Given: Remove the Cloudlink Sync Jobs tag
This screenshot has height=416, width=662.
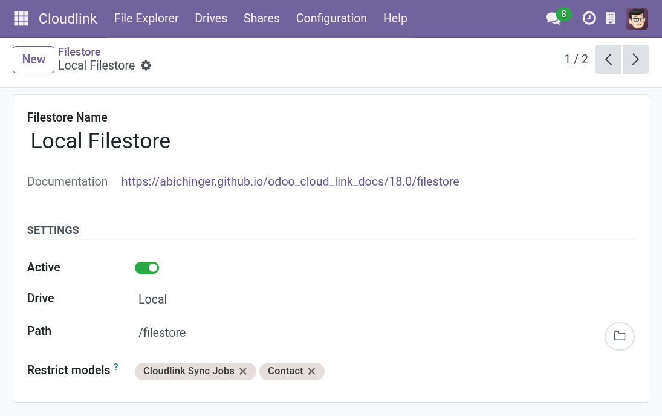Looking at the screenshot, I should pos(243,371).
